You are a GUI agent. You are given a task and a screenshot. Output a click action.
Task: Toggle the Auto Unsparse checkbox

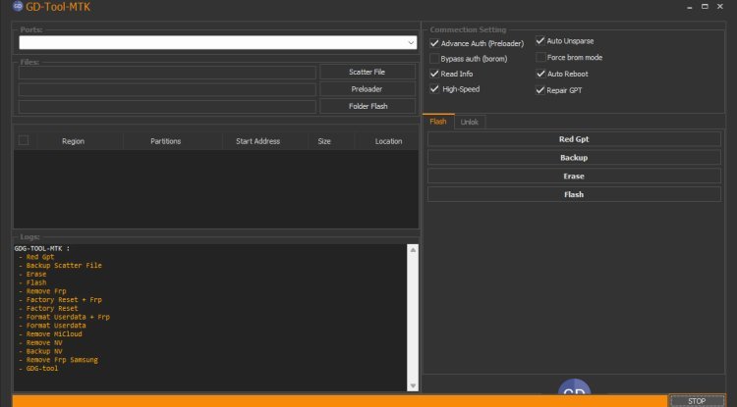(x=540, y=41)
